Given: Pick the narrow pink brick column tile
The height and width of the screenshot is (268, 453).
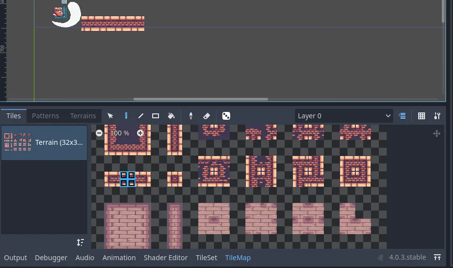Looking at the screenshot, I should pos(175,226).
